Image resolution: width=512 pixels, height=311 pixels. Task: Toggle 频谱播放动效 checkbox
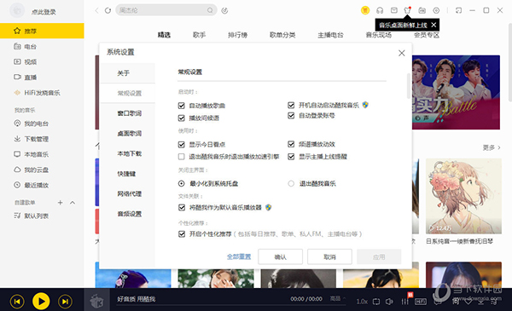tap(291, 144)
